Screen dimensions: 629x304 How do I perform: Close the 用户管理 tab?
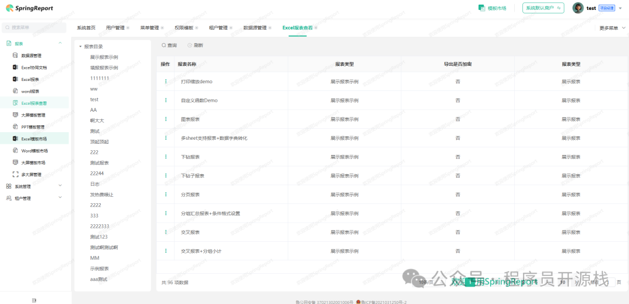128,28
